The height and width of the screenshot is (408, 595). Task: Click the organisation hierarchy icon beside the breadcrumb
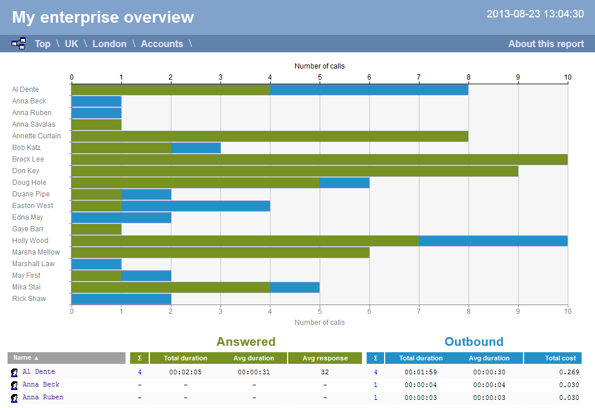(18, 43)
